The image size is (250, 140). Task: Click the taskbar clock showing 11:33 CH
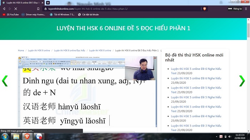(x=240, y=136)
